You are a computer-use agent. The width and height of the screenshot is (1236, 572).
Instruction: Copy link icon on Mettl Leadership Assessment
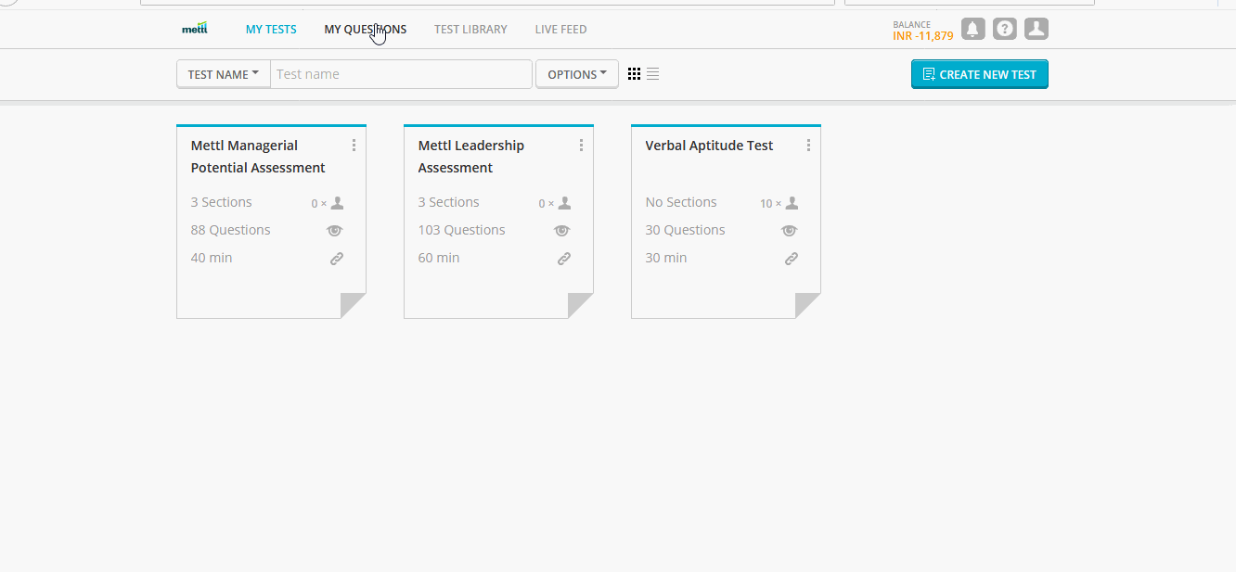564,259
